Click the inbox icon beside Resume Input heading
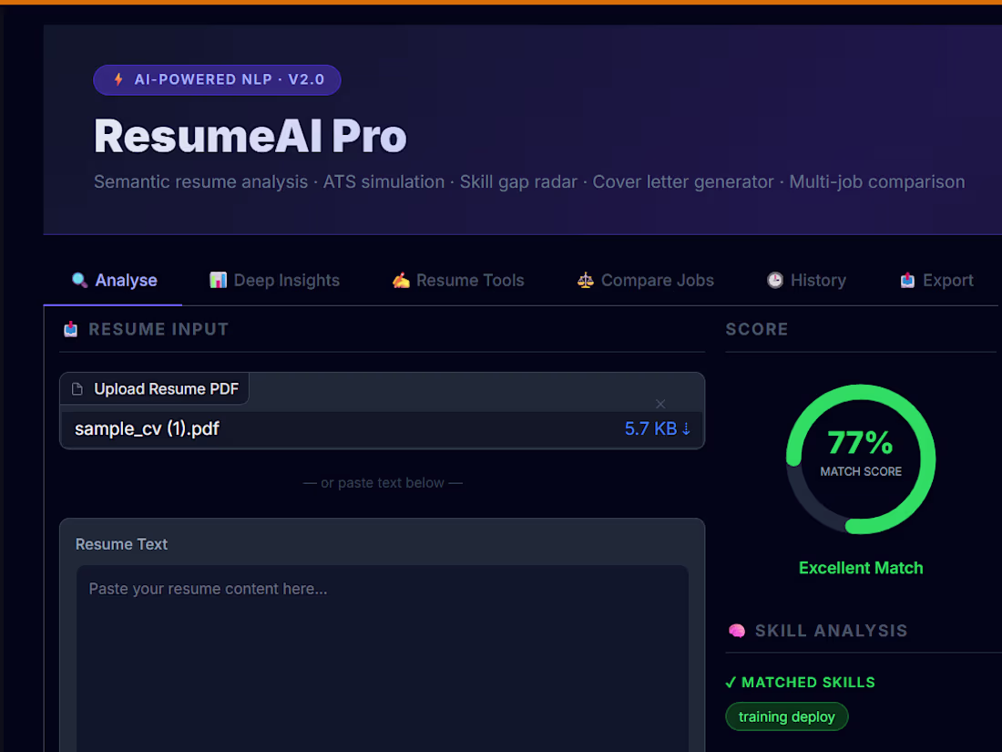The width and height of the screenshot is (1002, 752). pyautogui.click(x=71, y=329)
